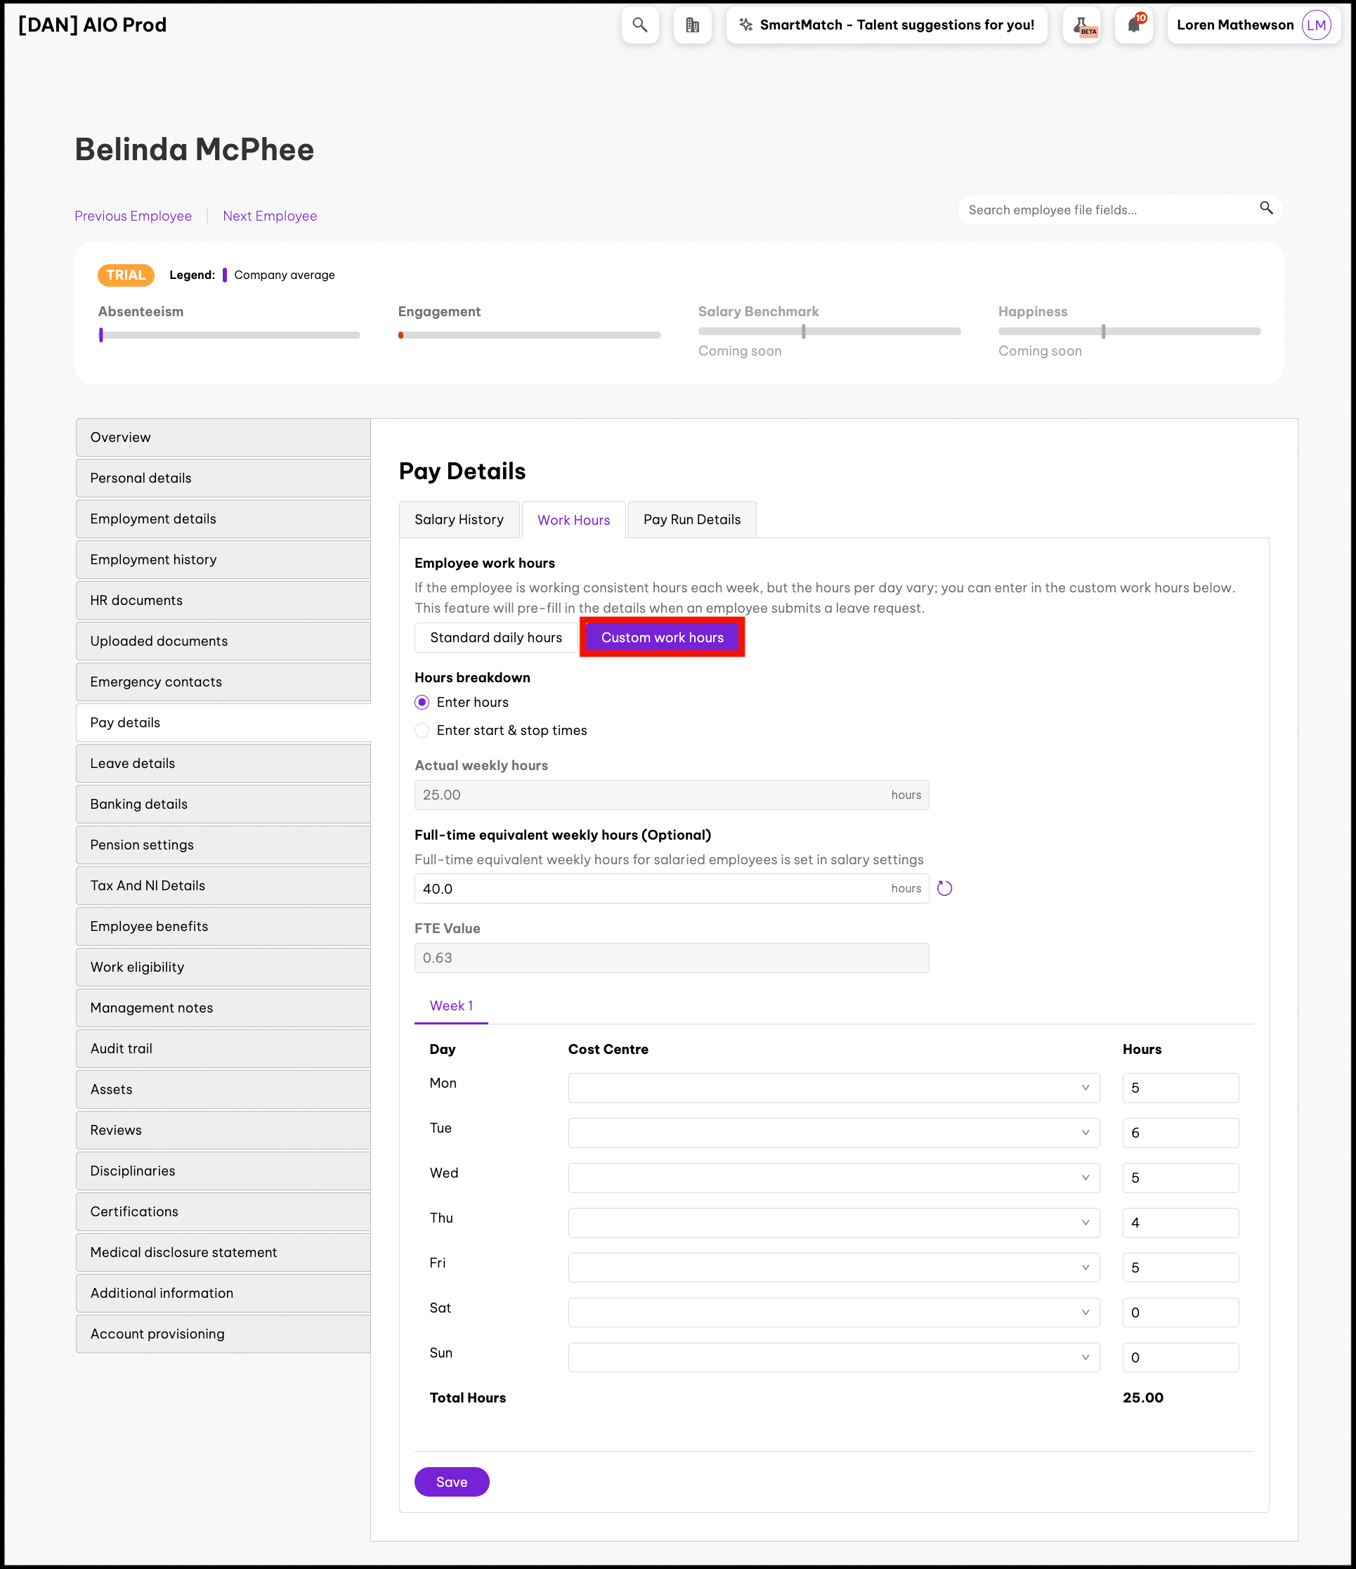Image resolution: width=1356 pixels, height=1569 pixels.
Task: Open the beta lab flask icon
Action: [x=1081, y=25]
